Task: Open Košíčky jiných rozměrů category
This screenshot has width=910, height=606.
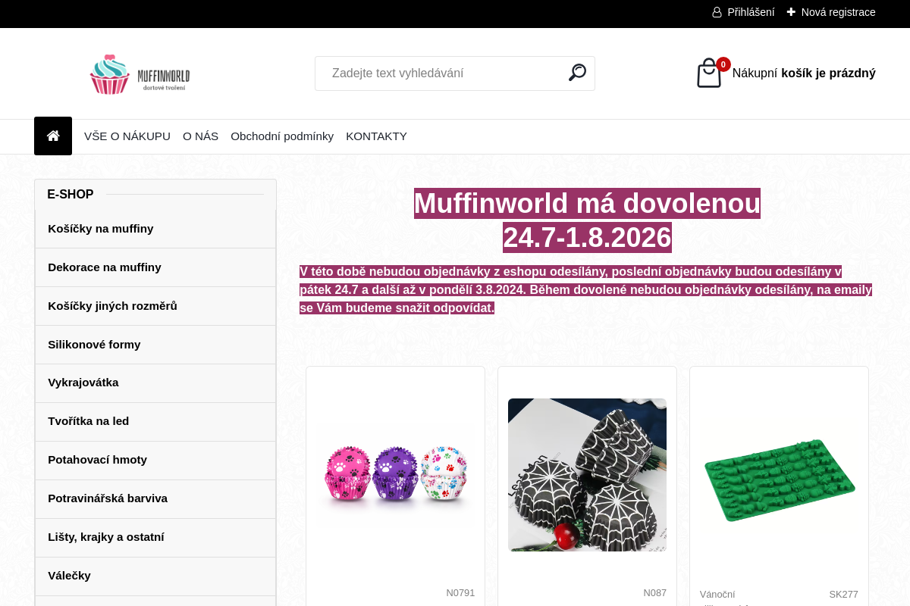Action: point(155,306)
